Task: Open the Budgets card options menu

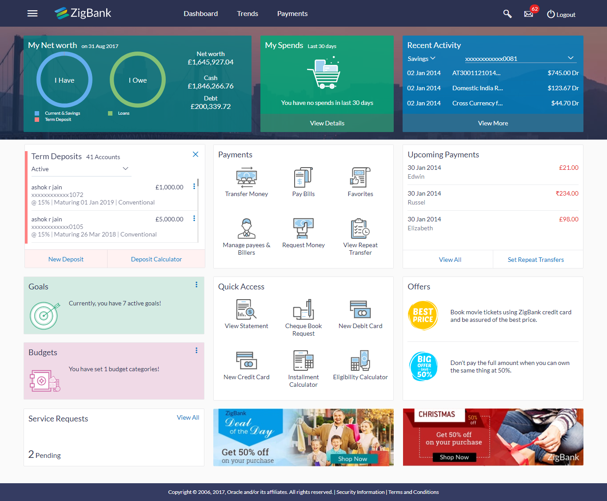Action: coord(196,350)
